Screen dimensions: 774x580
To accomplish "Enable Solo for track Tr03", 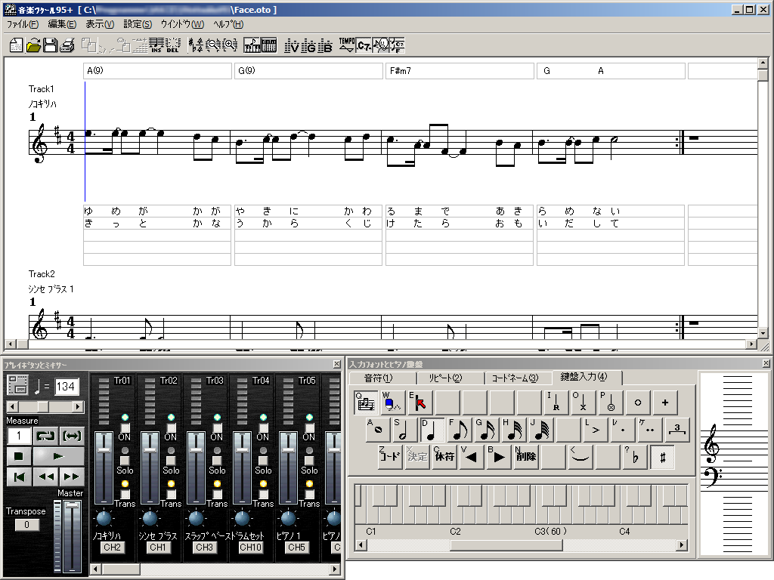I will [217, 460].
